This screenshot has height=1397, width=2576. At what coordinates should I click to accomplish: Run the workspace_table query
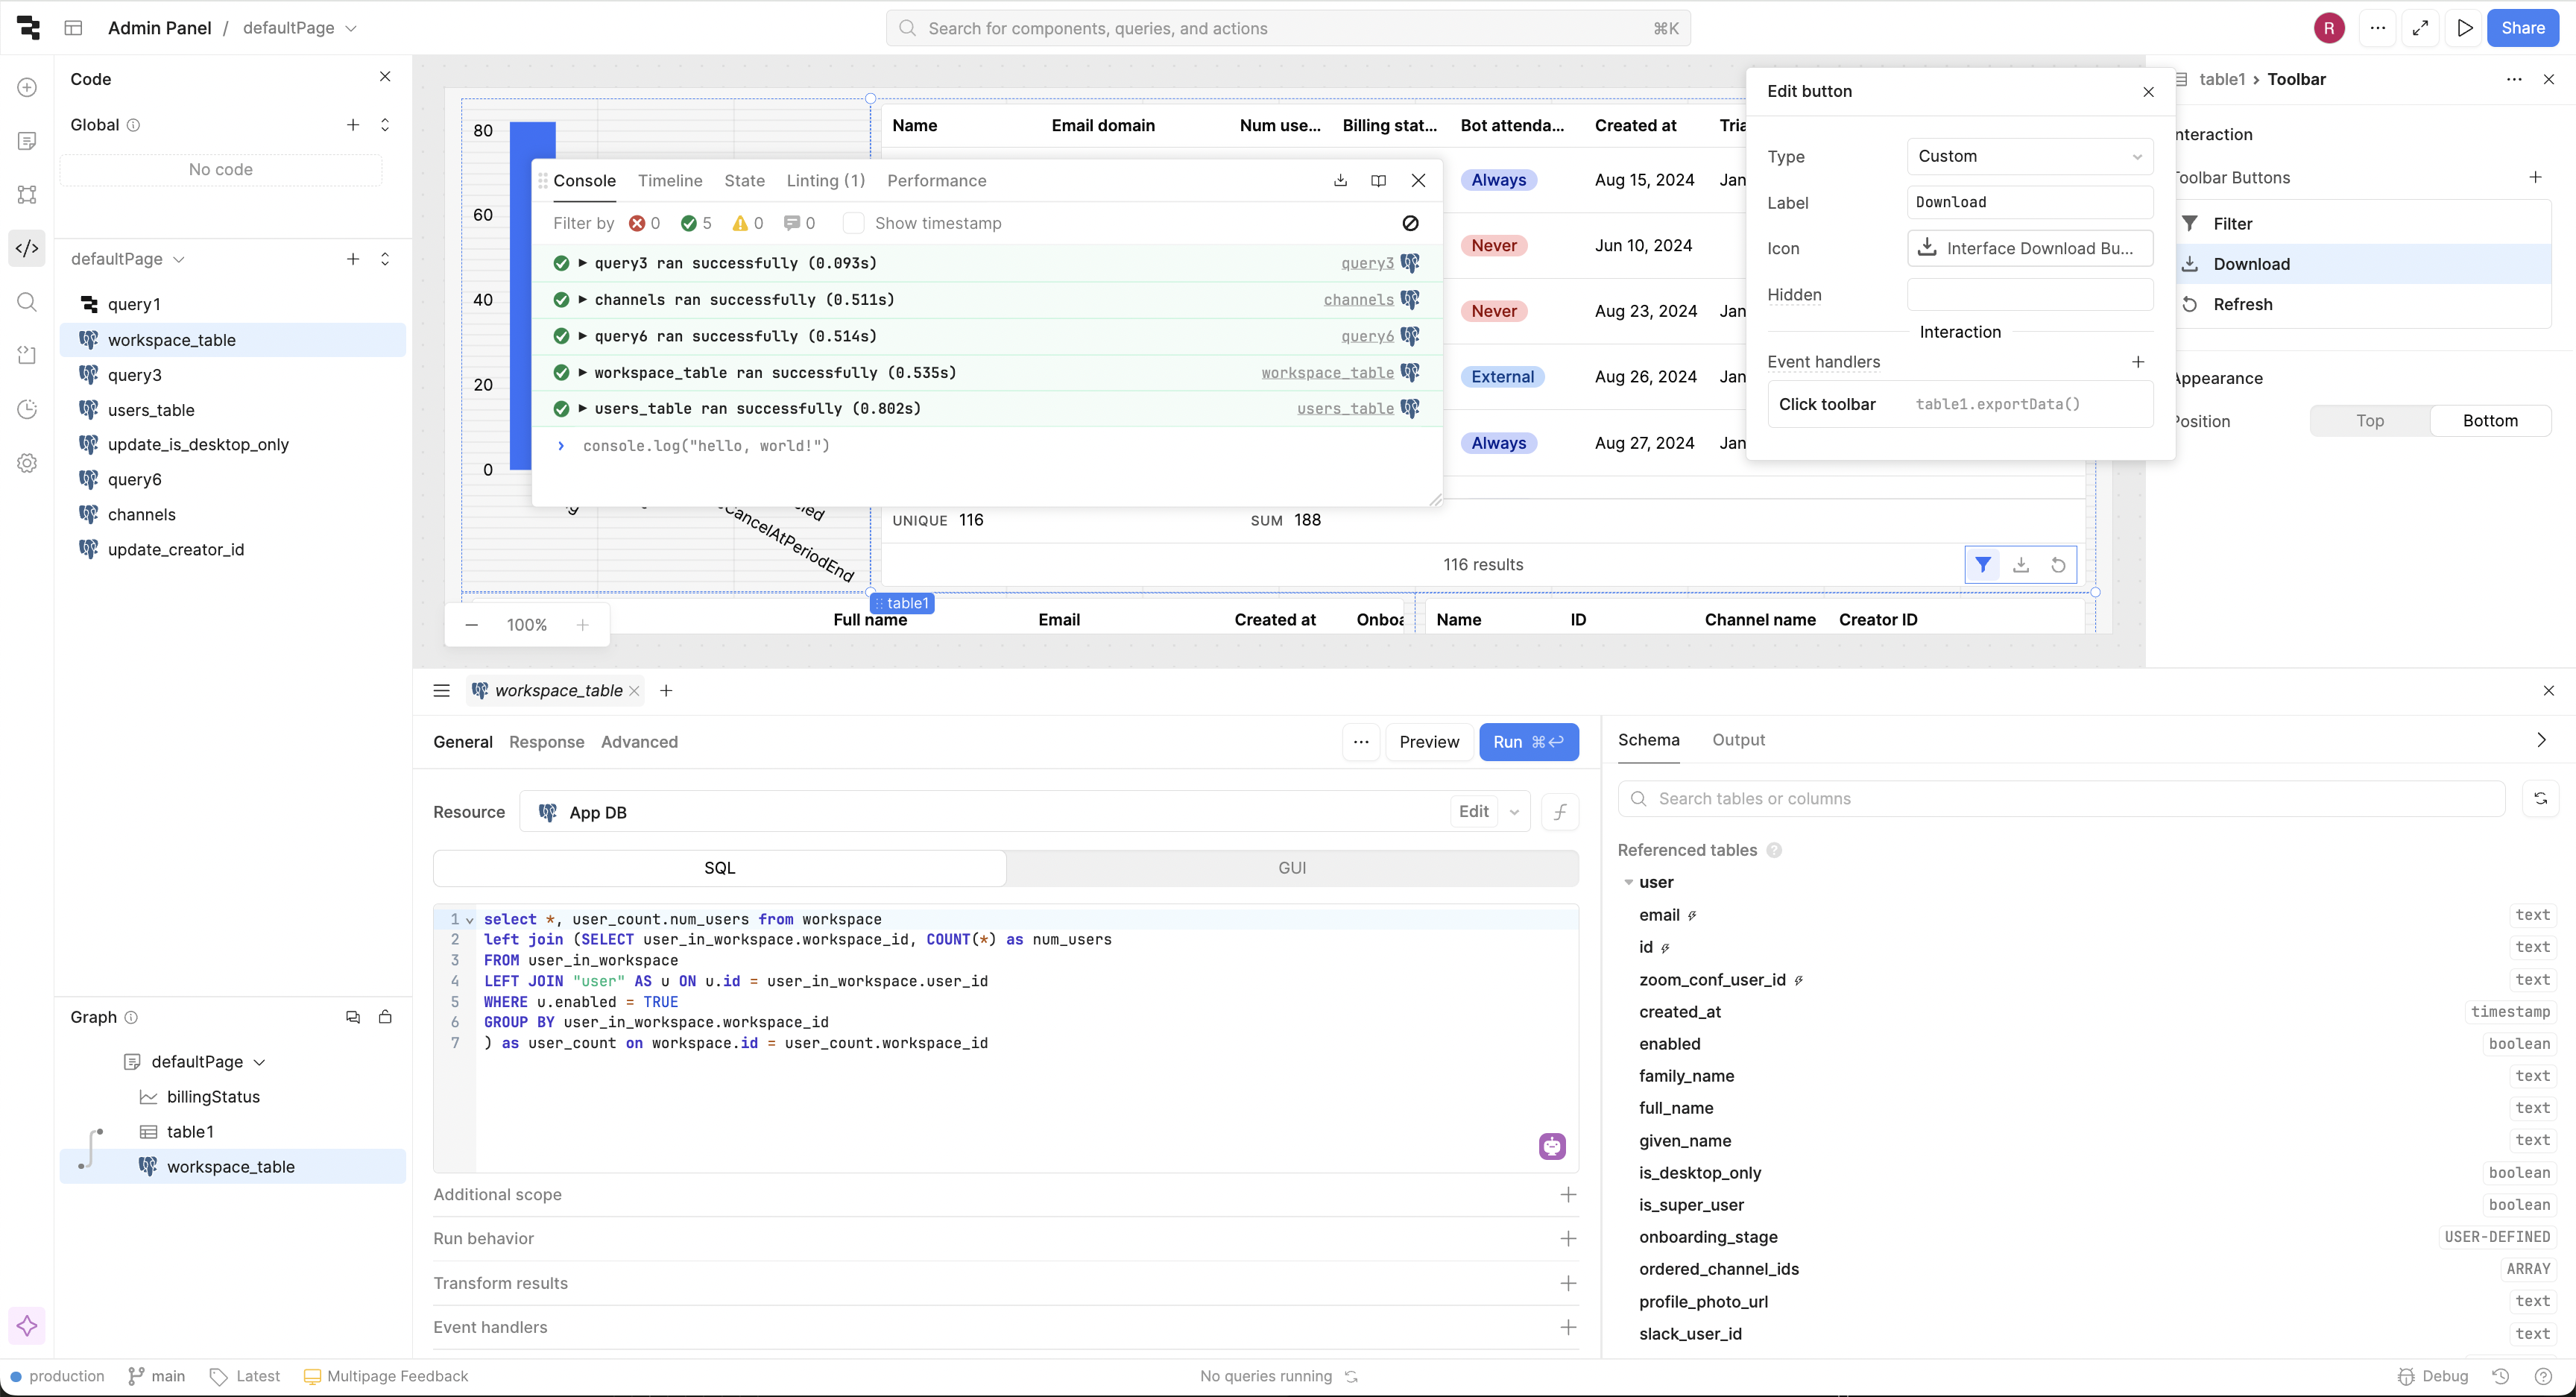[1529, 742]
